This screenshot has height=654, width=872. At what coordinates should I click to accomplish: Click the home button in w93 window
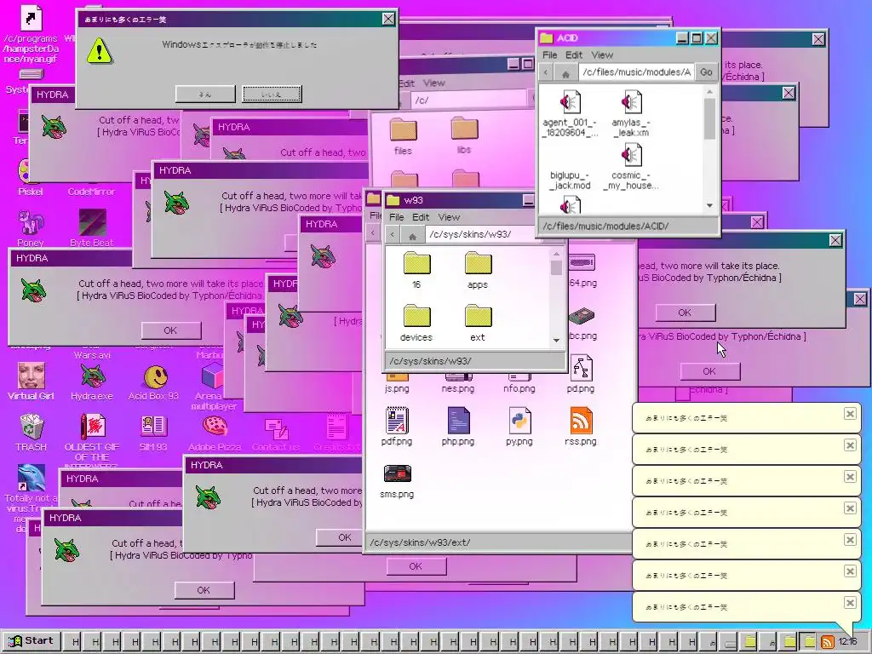(412, 235)
